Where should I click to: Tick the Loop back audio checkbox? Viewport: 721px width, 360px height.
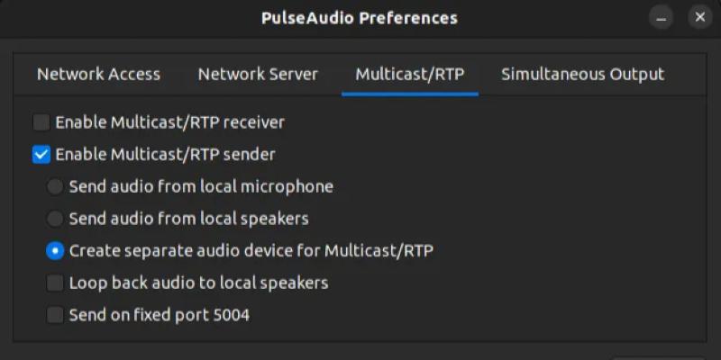pyautogui.click(x=56, y=283)
